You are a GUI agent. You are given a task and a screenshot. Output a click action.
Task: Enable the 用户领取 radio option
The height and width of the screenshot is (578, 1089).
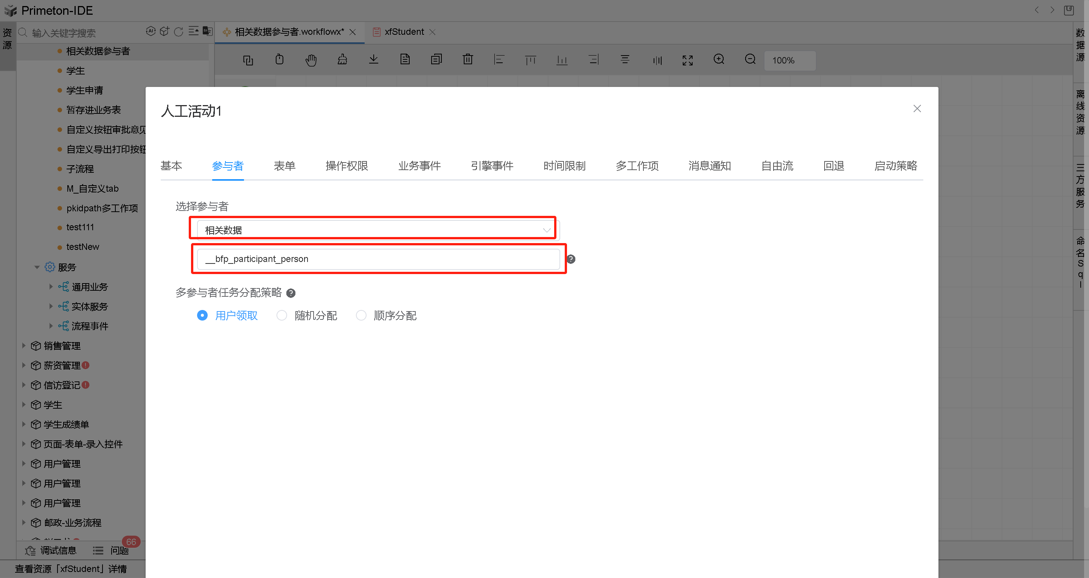coord(202,315)
